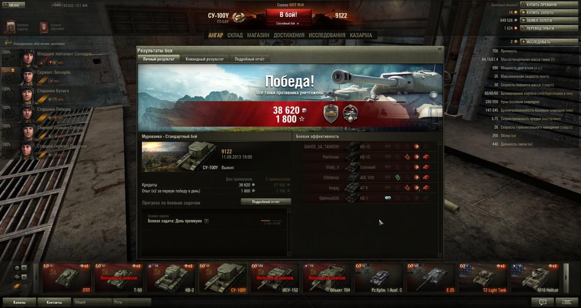Open the Случайный бой battle type dropdown
Image resolution: width=581 pixels, height=308 pixels.
288,23
